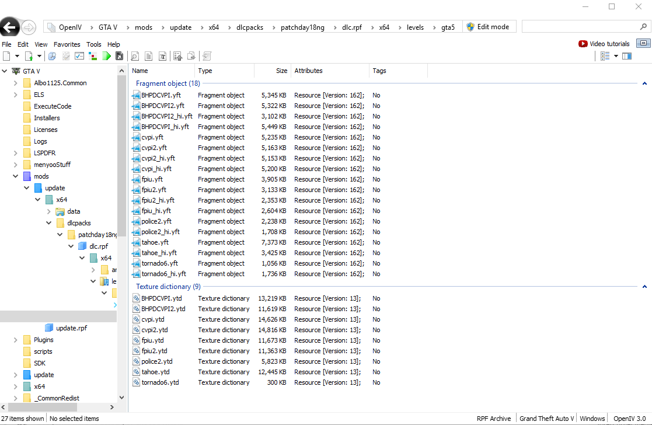Jump to dlcpacks in the breadcrumb
This screenshot has height=425, width=652.
coord(250,27)
